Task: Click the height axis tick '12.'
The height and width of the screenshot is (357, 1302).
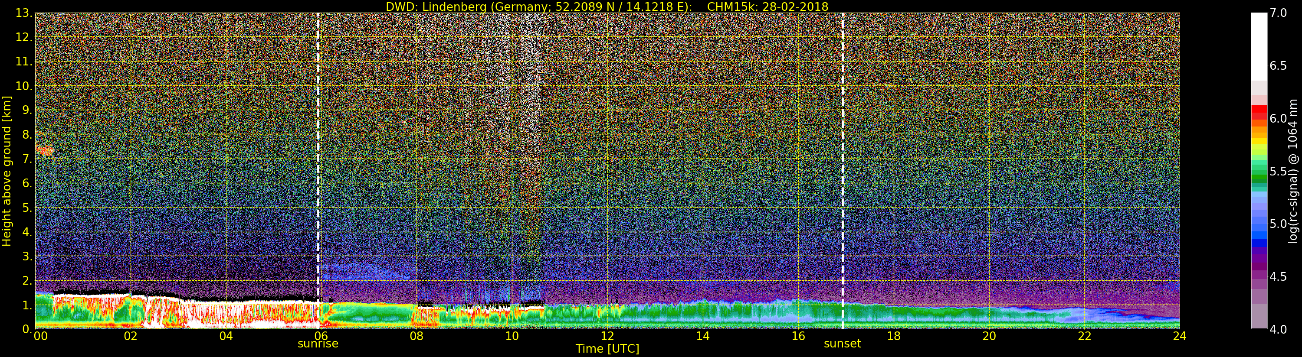Action: pos(23,37)
